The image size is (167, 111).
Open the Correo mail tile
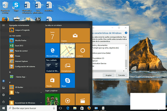(x=75, y=35)
